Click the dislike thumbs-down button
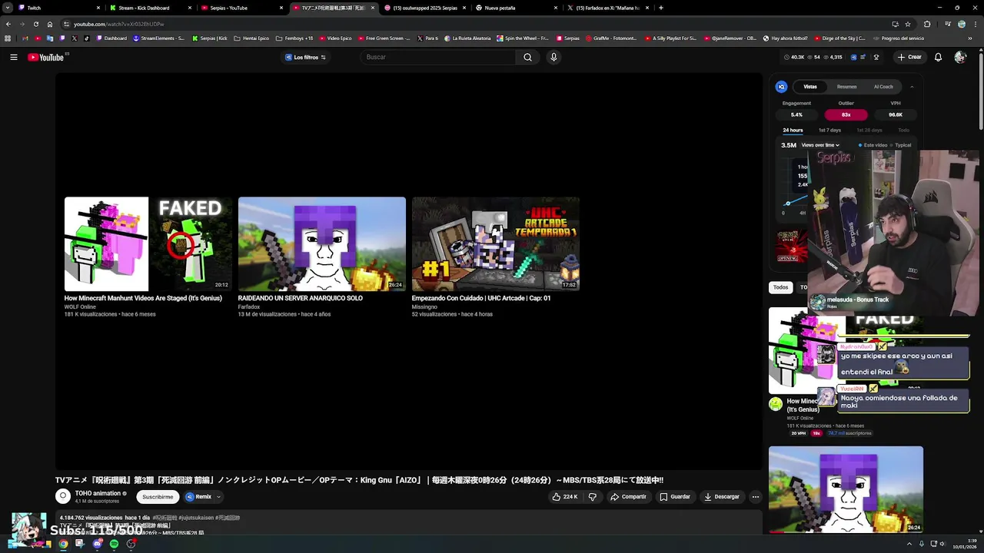This screenshot has height=553, width=984. point(592,497)
